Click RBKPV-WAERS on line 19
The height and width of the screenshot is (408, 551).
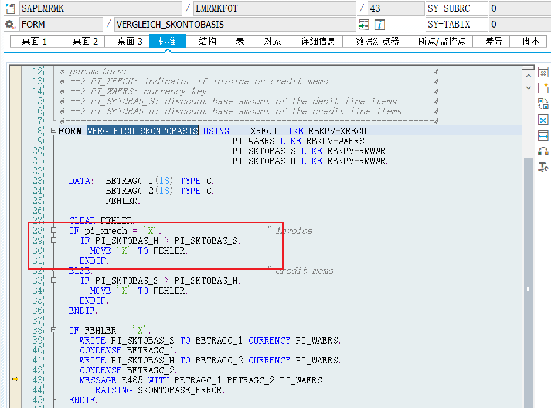pos(335,141)
